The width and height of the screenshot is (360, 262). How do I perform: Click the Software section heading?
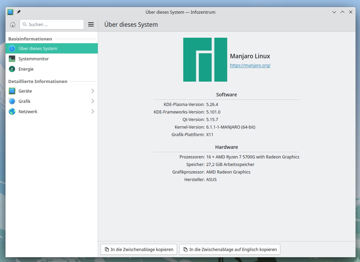click(x=227, y=95)
